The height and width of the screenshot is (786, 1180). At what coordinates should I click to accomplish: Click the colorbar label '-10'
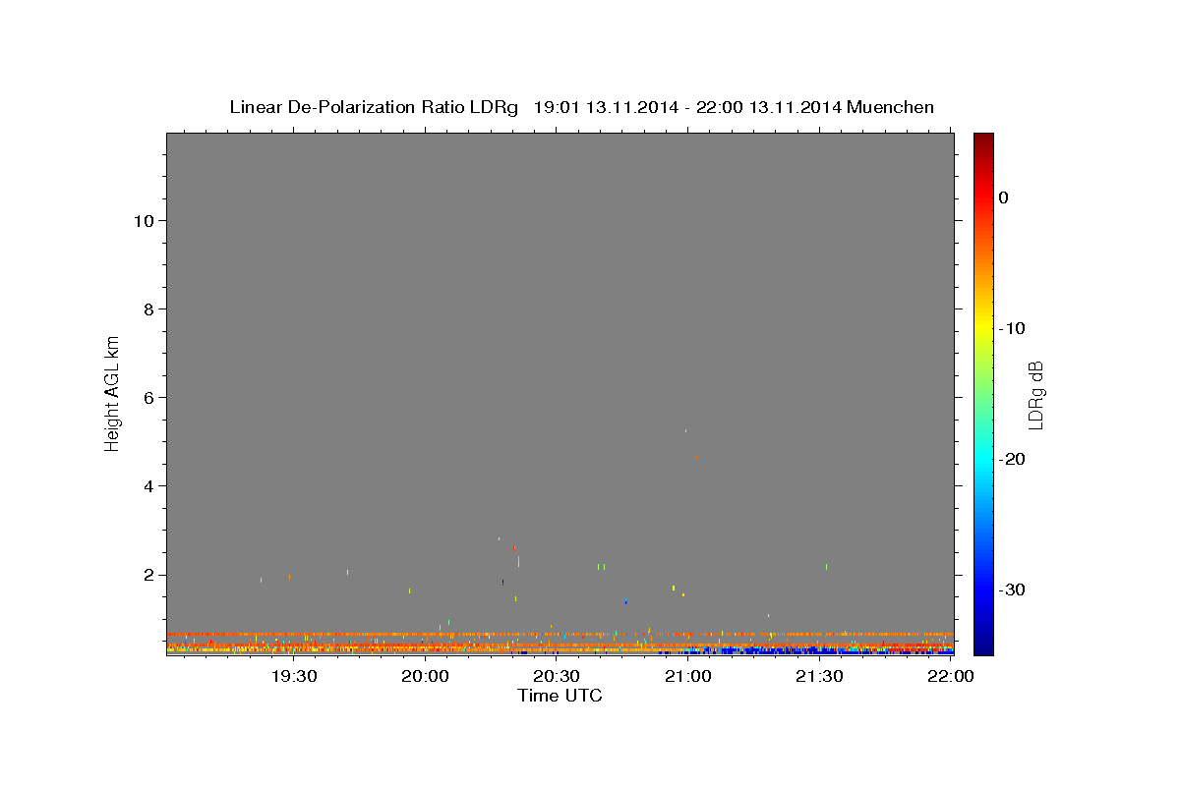pos(1013,328)
